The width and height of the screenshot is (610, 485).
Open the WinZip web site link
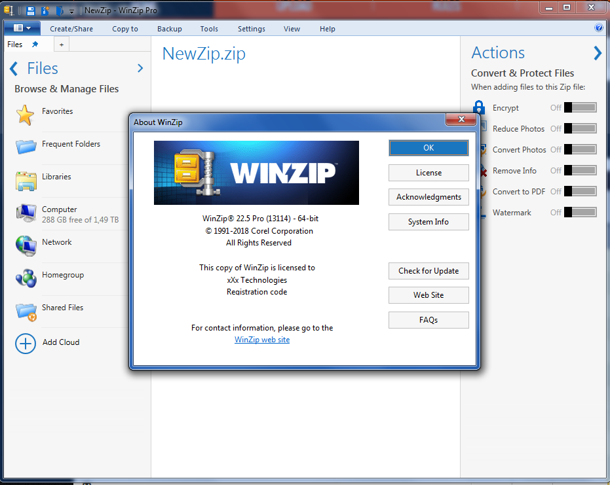262,340
